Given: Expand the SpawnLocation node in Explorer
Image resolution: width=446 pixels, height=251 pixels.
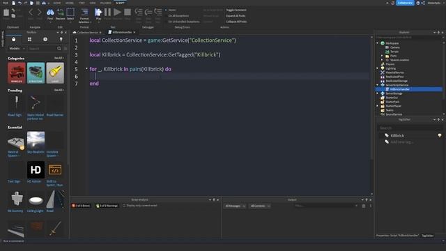Looking at the screenshot, I should tap(382, 60).
